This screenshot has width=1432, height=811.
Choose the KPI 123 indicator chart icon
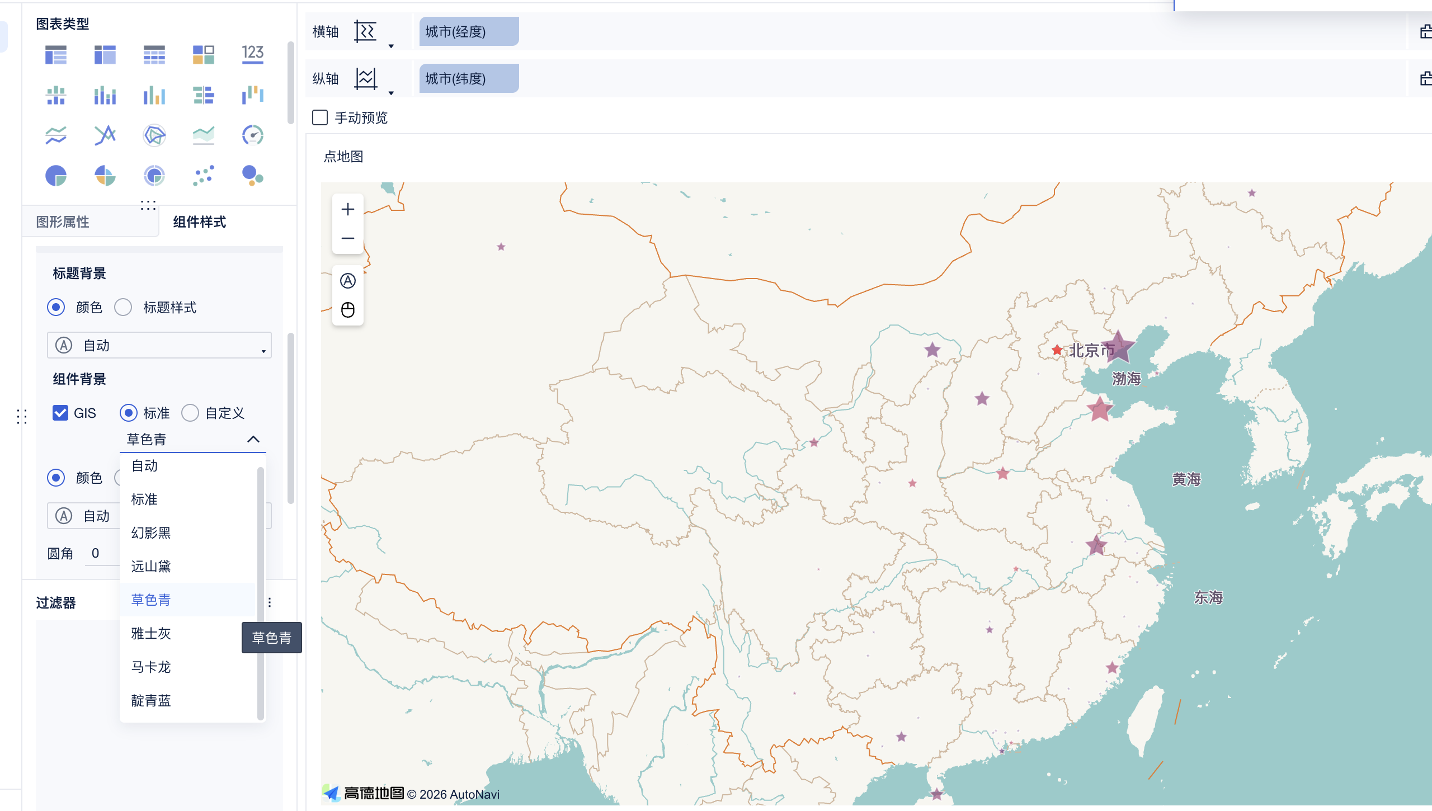coord(252,54)
